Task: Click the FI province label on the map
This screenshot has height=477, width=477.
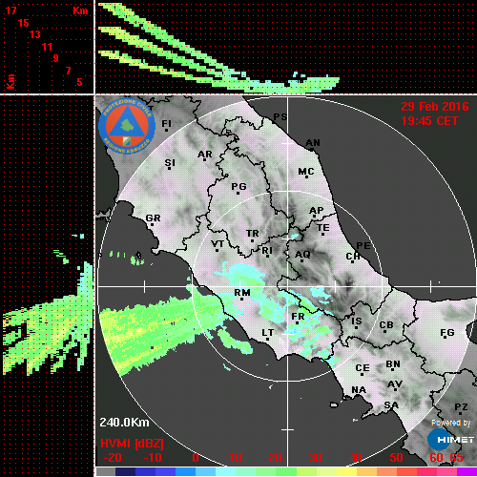Action: click(x=166, y=123)
